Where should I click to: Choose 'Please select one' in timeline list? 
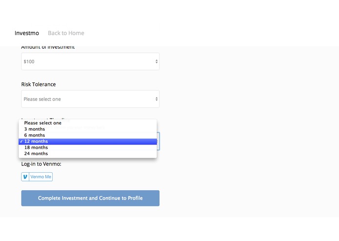click(x=88, y=123)
